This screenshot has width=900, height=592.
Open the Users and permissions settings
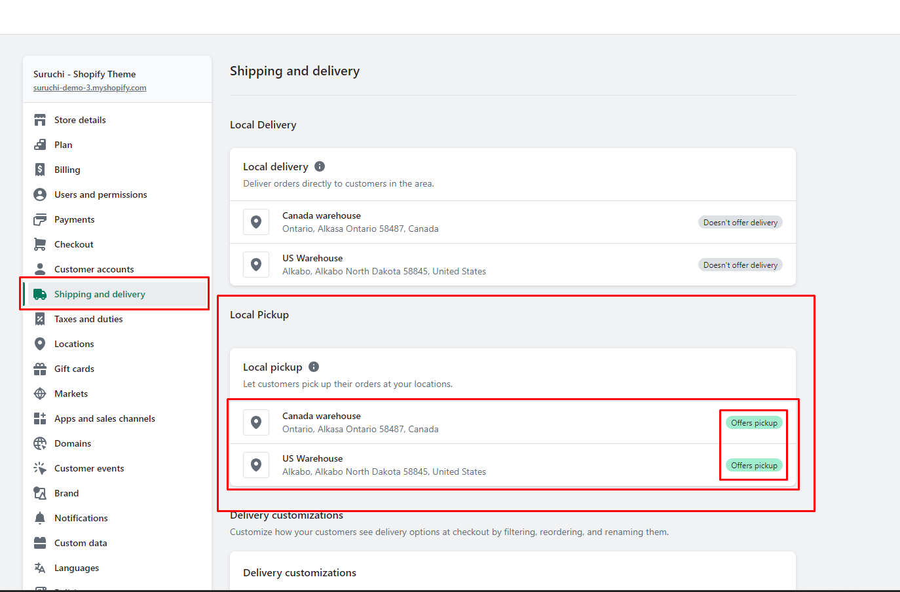100,194
